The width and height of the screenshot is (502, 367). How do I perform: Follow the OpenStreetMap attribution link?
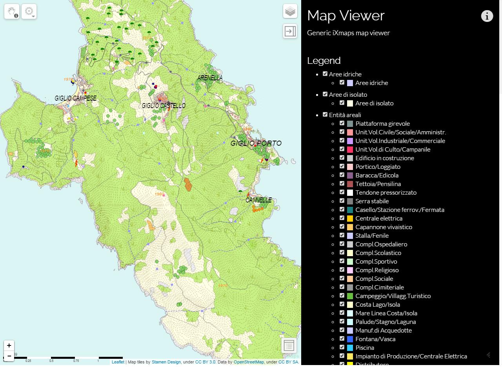(249, 362)
